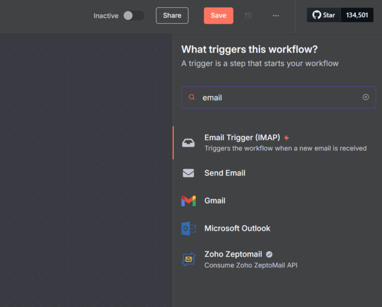This screenshot has height=307, width=382.
Task: Open the 134,501 GitHub star count
Action: (x=357, y=15)
